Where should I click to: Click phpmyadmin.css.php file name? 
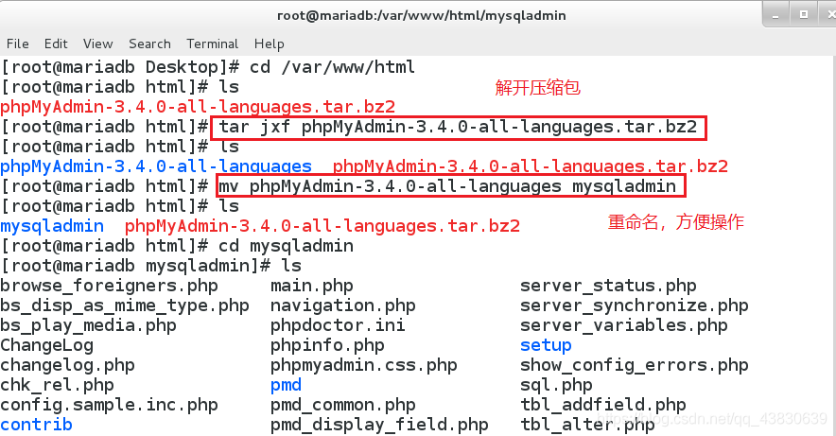coord(363,365)
